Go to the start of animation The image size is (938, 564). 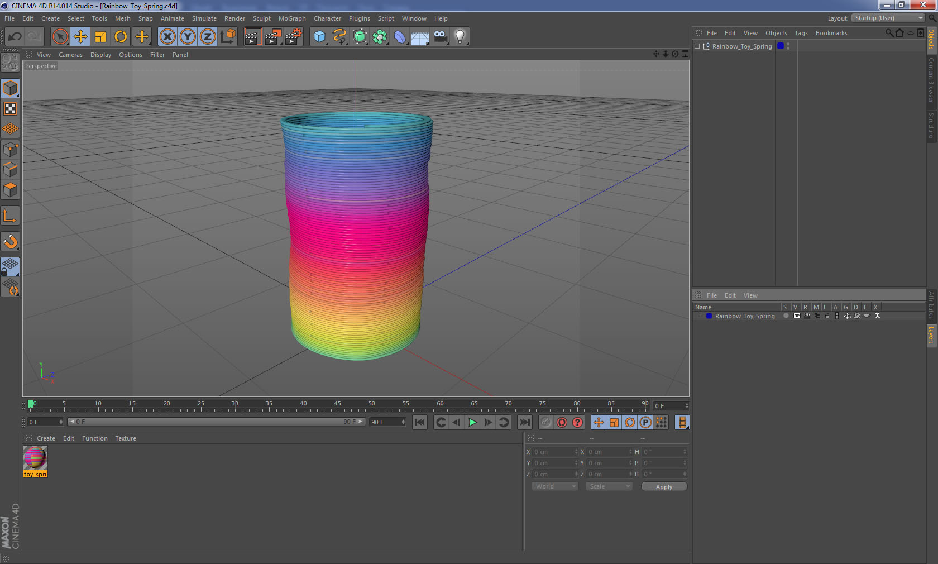click(420, 422)
